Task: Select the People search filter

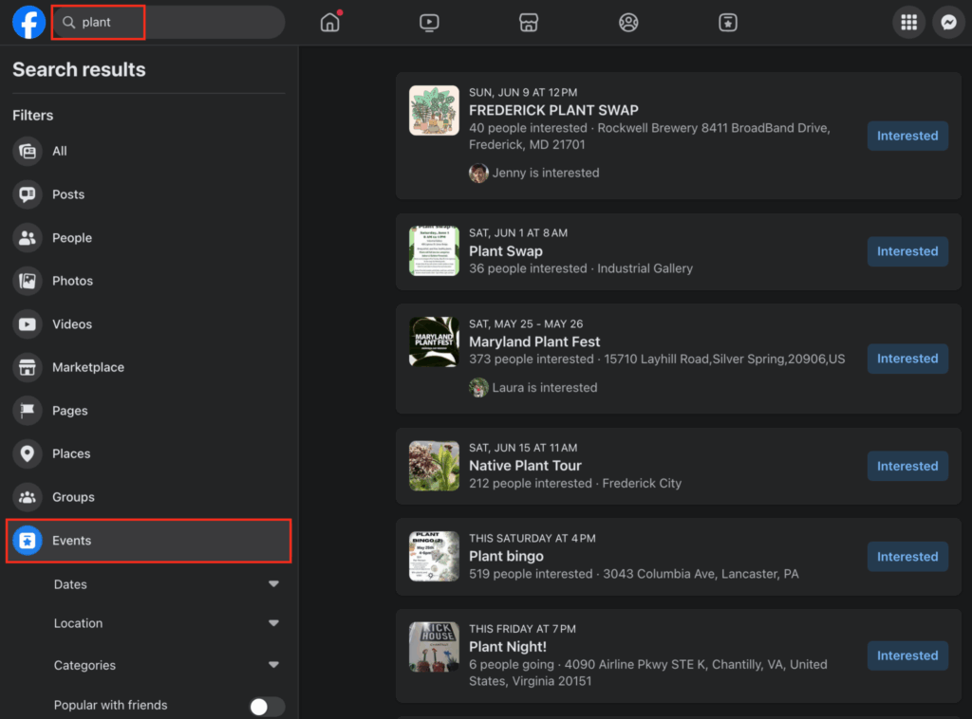Action: point(70,237)
